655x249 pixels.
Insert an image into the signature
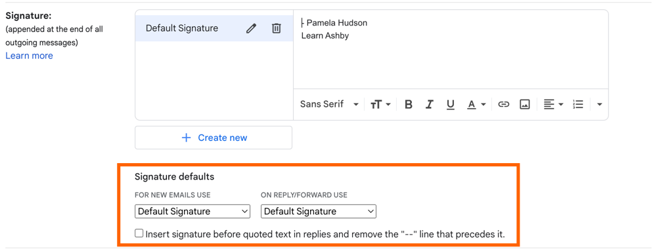click(525, 104)
